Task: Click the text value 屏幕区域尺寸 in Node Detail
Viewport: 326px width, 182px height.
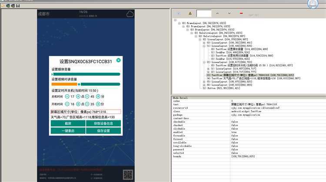Action: 254,104
